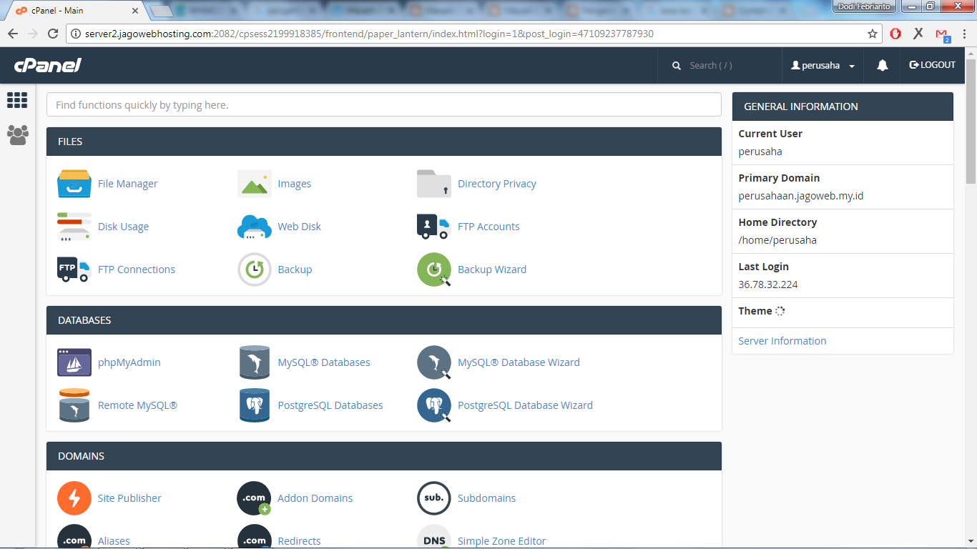The width and height of the screenshot is (977, 549).
Task: Click the FTP Accounts truck icon
Action: tap(433, 227)
